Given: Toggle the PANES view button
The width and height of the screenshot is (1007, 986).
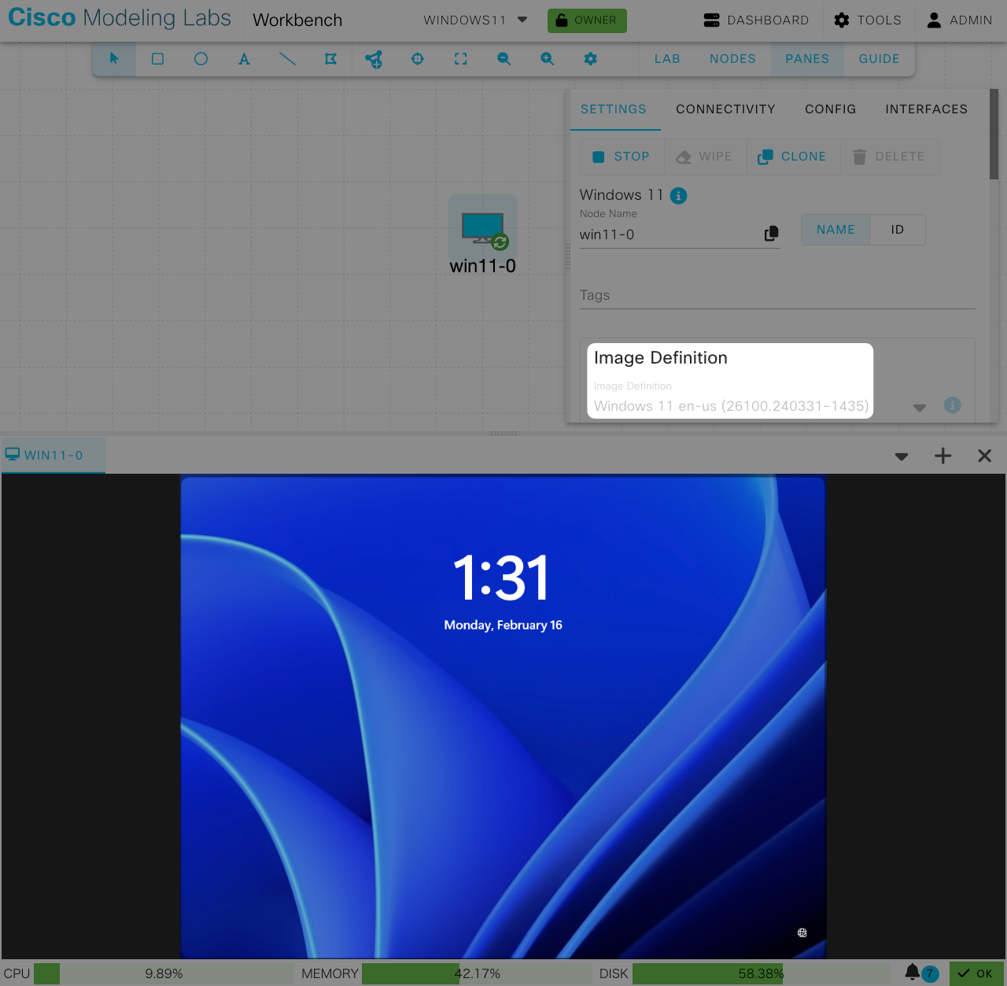Looking at the screenshot, I should tap(807, 59).
